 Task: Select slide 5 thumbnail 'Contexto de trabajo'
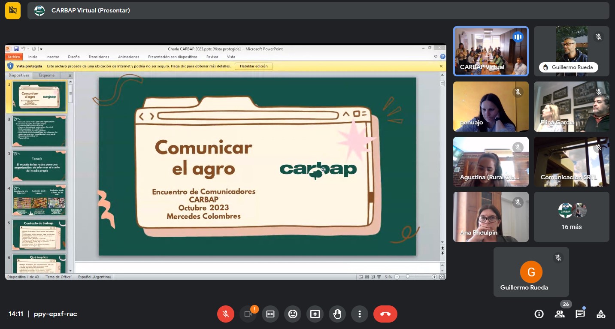point(39,235)
